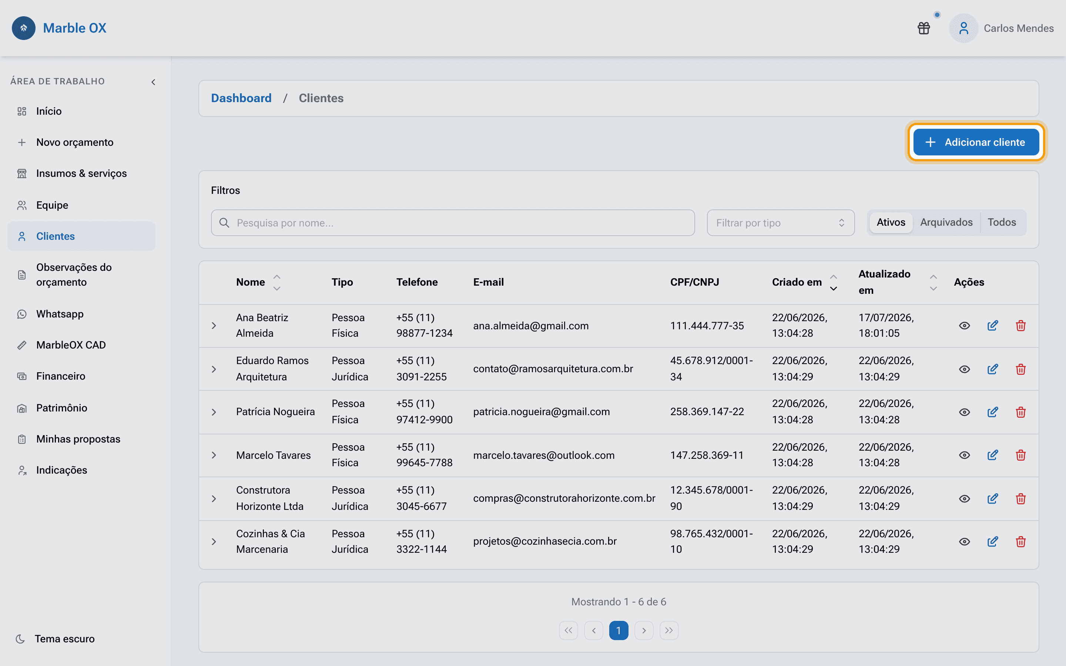View details of Cozinhas & Cia Marcenaria
Image resolution: width=1066 pixels, height=666 pixels.
tap(964, 541)
